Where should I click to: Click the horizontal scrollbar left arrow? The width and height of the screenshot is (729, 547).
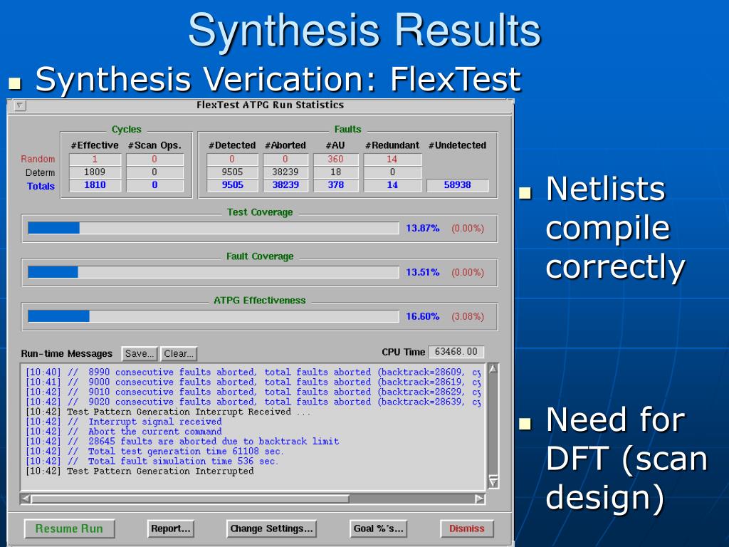(26, 499)
